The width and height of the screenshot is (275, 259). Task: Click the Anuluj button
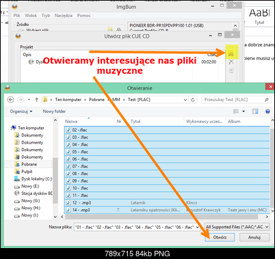tap(254, 237)
